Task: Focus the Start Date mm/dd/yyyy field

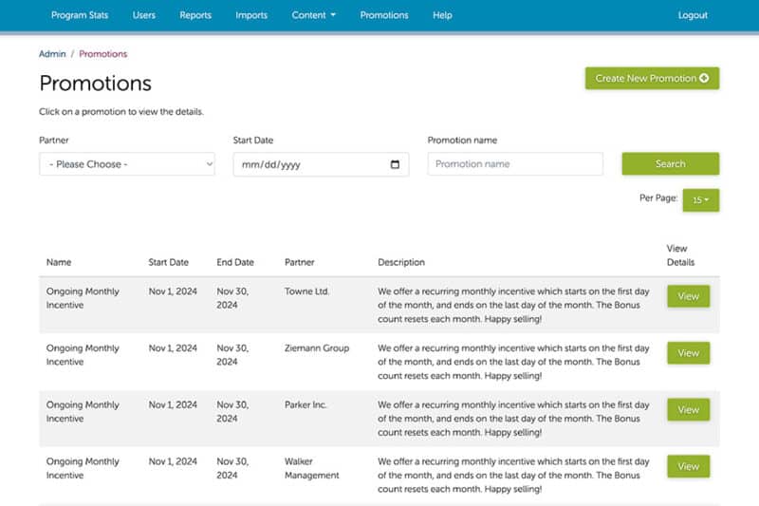Action: click(321, 164)
